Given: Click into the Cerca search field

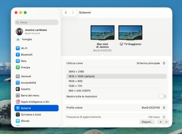Looking at the screenshot, I should (36, 22).
